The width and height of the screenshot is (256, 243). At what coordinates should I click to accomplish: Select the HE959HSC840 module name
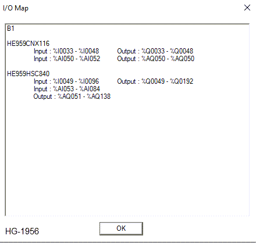pyautogui.click(x=29, y=74)
